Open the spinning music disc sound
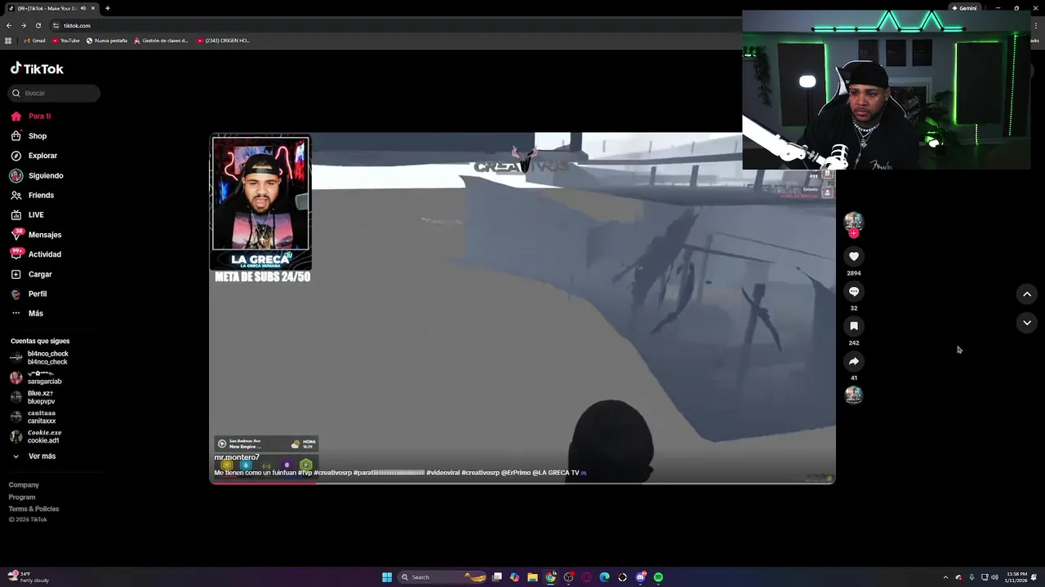 [x=853, y=395]
